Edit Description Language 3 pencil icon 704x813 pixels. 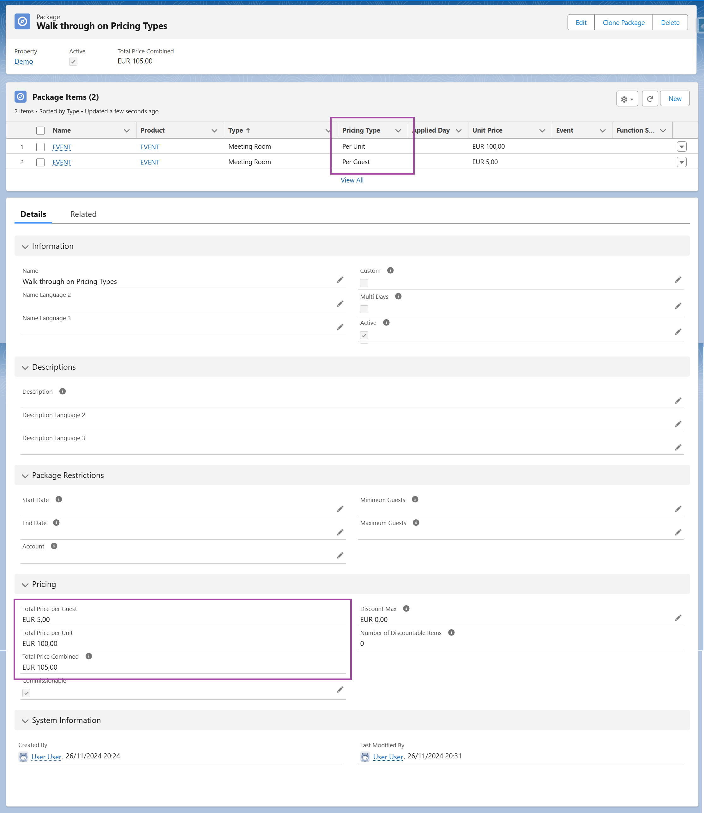tap(678, 447)
